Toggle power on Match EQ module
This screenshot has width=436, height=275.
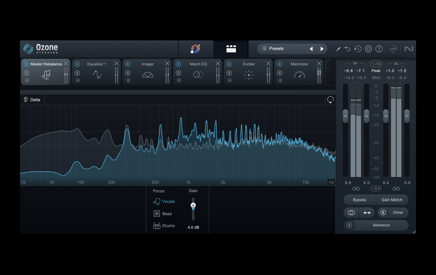pyautogui.click(x=178, y=64)
